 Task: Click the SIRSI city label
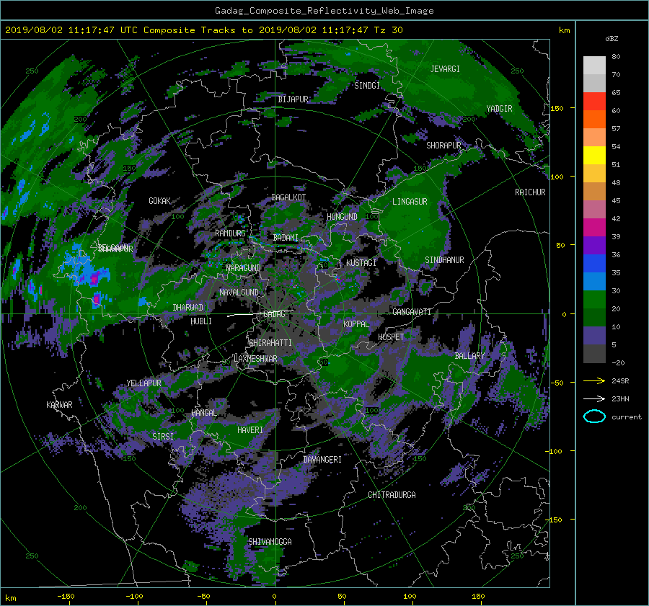[x=163, y=437]
